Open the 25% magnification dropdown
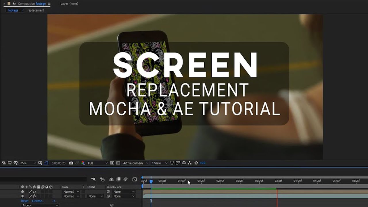 tap(28, 163)
